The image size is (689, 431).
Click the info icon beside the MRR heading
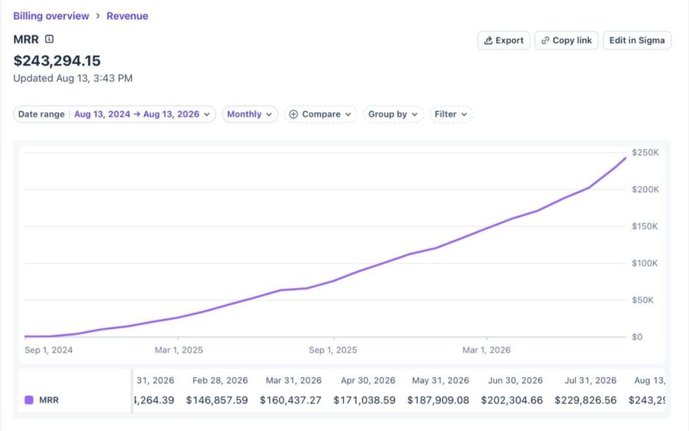pyautogui.click(x=49, y=40)
